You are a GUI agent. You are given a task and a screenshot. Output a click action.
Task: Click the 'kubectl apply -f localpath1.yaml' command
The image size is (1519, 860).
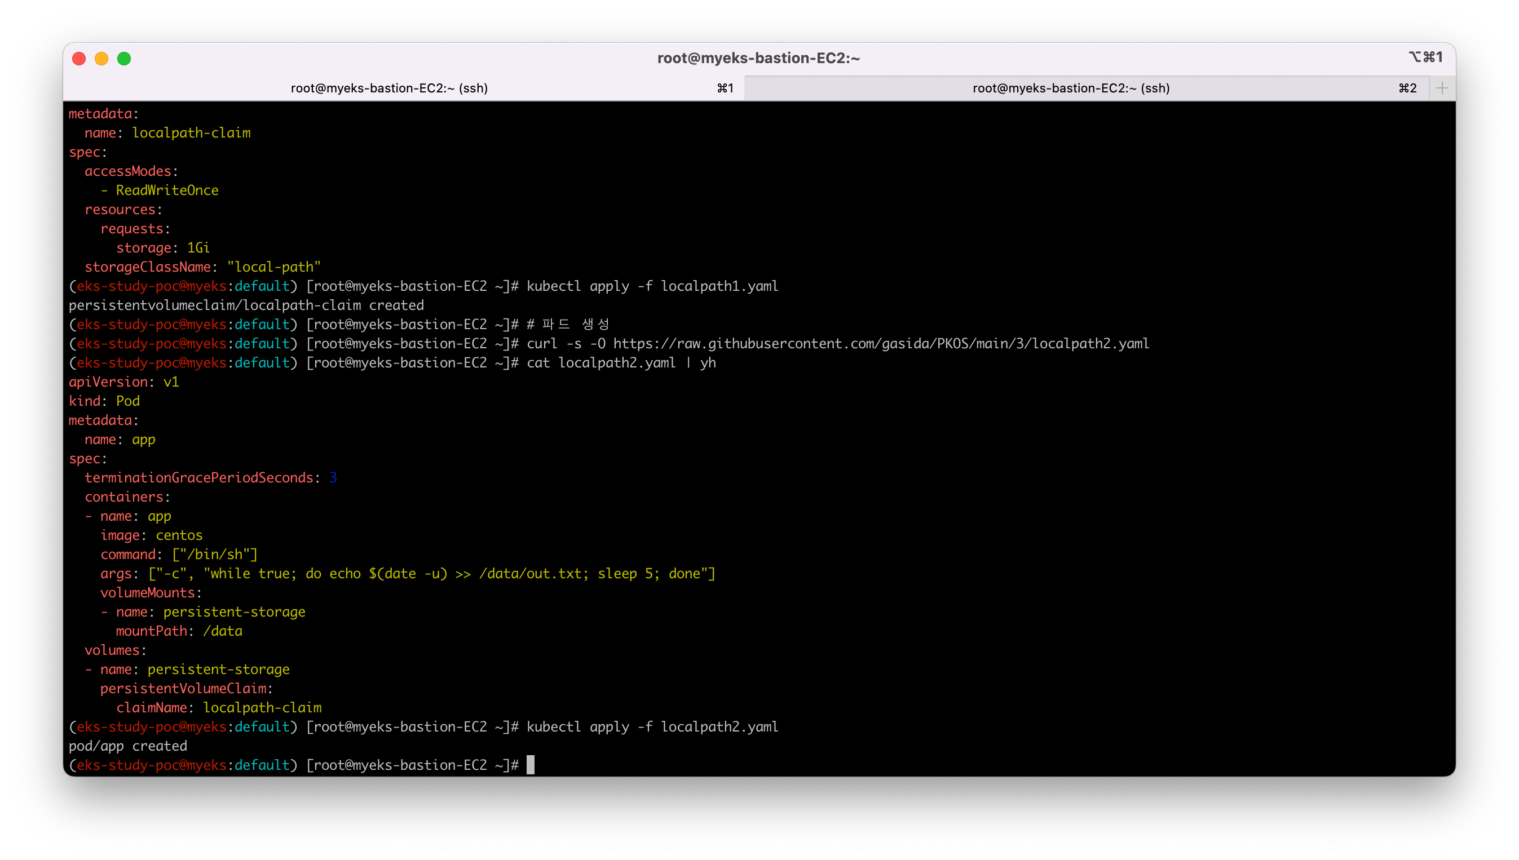tap(652, 286)
